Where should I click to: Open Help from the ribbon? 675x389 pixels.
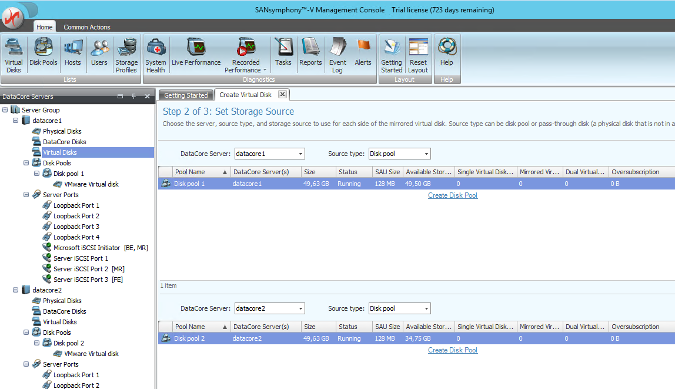click(x=447, y=52)
